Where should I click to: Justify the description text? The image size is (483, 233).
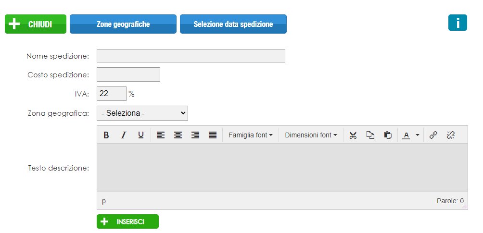213,135
